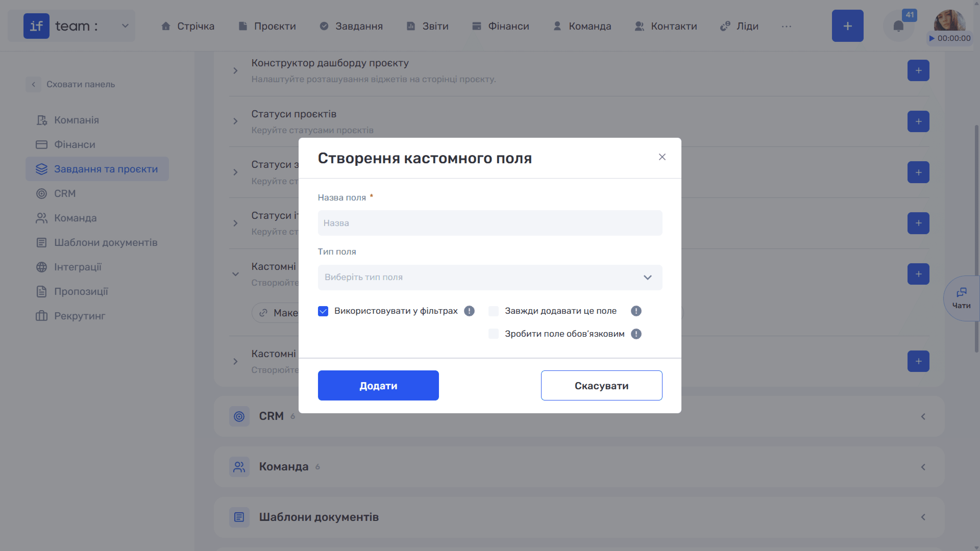
Task: Select Завдання та проєкти in sidebar
Action: click(x=97, y=169)
